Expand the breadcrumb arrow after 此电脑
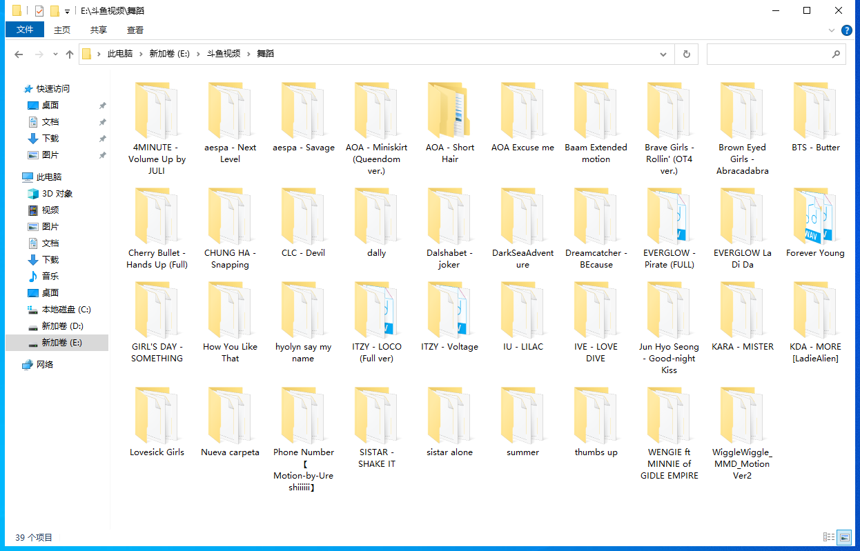 click(x=141, y=54)
